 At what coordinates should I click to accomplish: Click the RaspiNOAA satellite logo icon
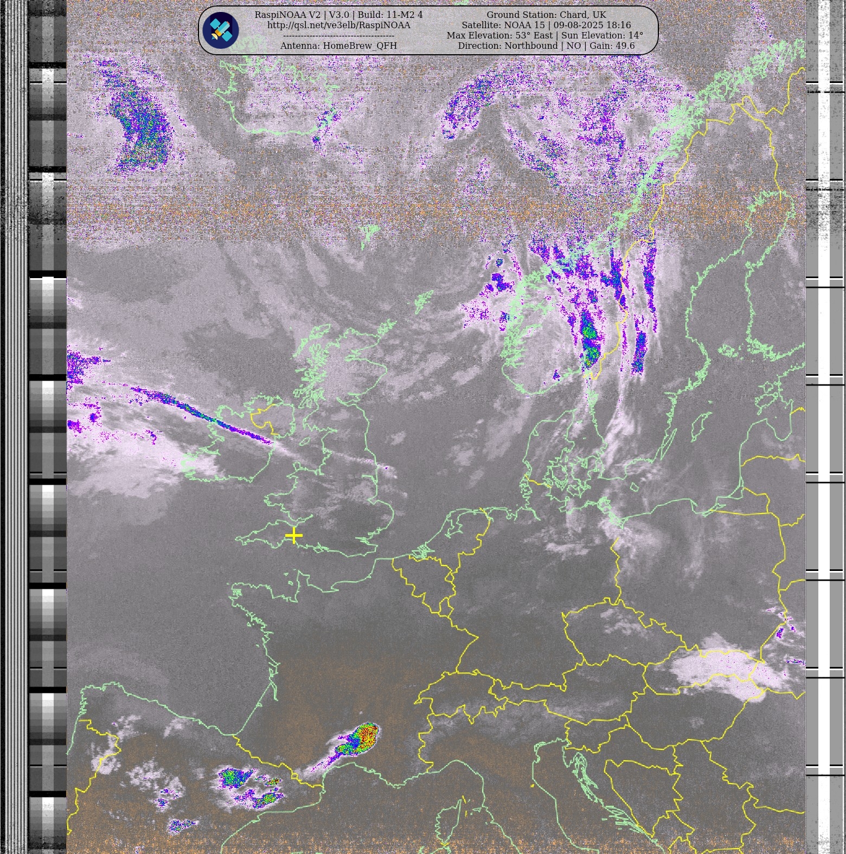[x=221, y=30]
